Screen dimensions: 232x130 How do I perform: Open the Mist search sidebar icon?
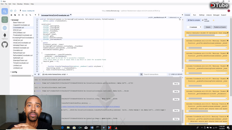tap(5, 11)
